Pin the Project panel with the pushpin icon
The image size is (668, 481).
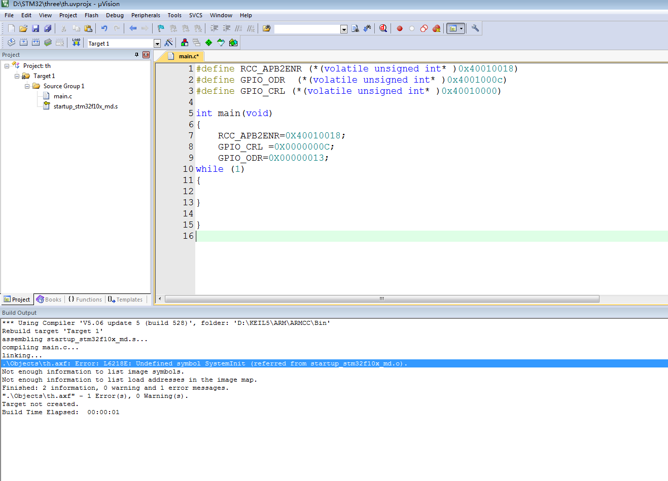136,55
